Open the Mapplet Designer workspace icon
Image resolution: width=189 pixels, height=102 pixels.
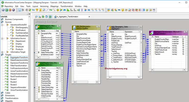pos(46,17)
